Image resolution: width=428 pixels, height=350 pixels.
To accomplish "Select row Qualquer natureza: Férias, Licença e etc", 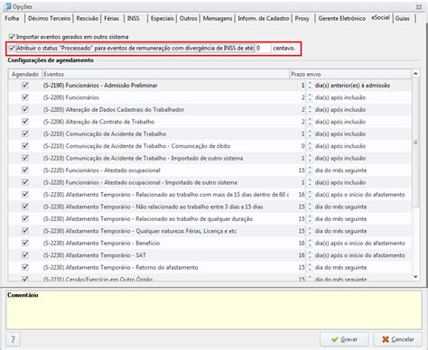I will click(209, 231).
